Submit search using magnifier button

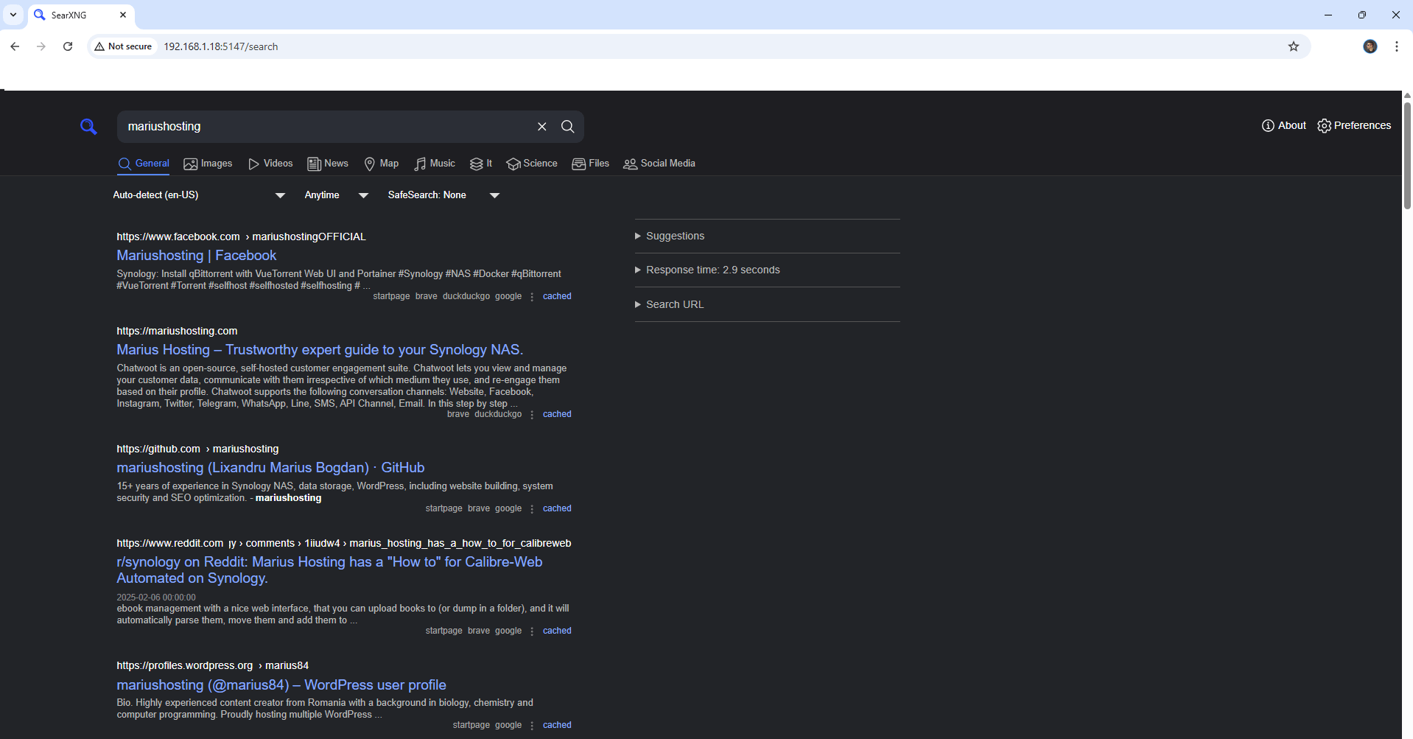567,127
